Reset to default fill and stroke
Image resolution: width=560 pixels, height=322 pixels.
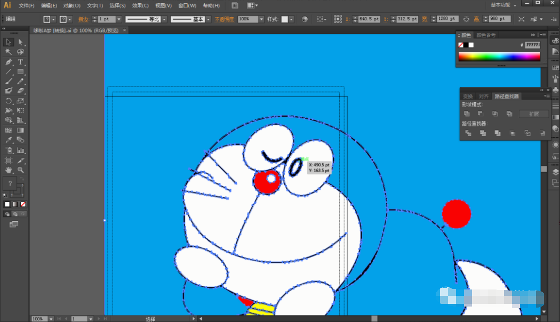click(x=5, y=195)
